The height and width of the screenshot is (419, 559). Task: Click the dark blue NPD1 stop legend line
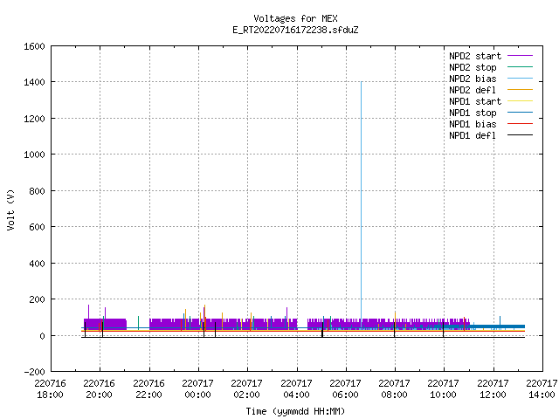520,113
